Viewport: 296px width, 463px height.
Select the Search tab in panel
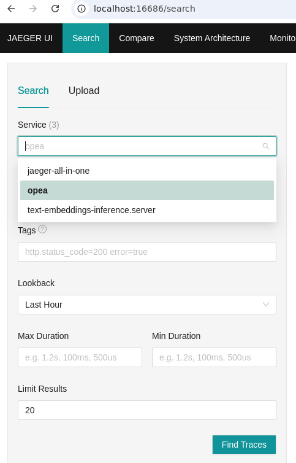point(33,91)
